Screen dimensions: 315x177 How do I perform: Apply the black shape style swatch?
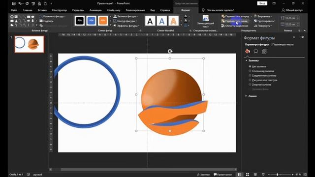(x=79, y=21)
